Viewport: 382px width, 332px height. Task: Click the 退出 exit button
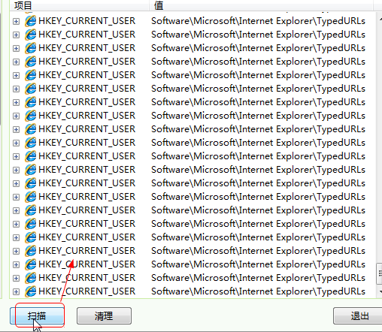[359, 316]
